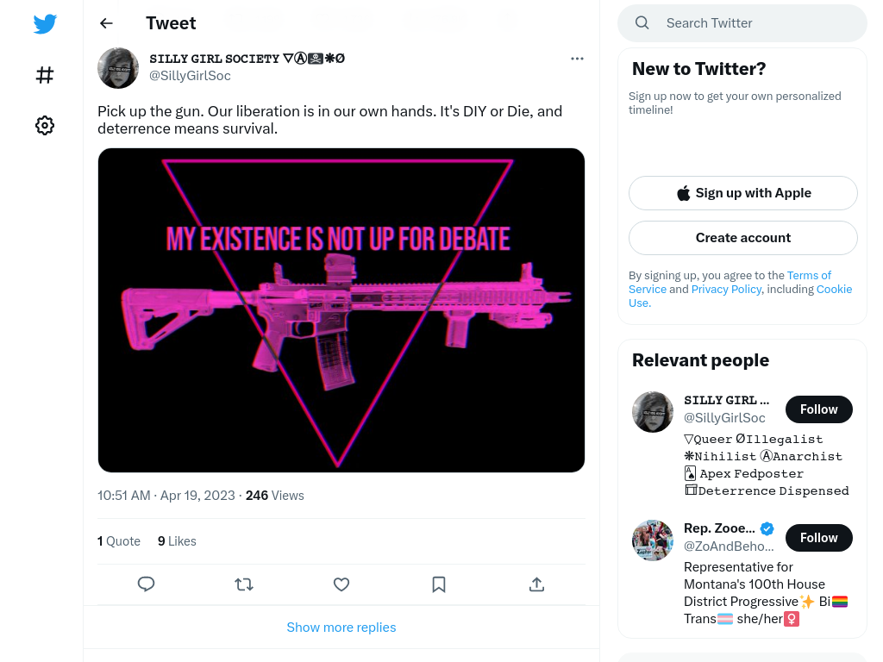
Task: Open the pink rifle tweet image
Action: pyautogui.click(x=341, y=310)
